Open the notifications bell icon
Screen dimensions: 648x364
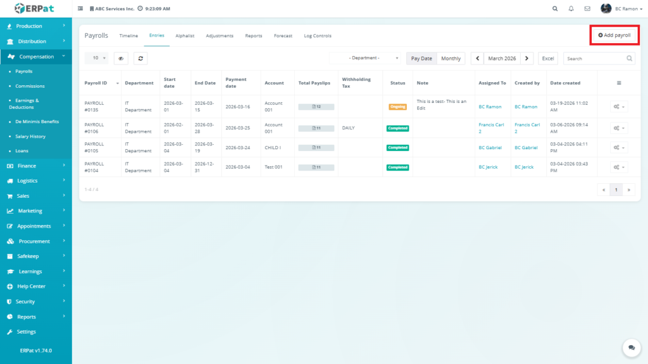point(571,9)
